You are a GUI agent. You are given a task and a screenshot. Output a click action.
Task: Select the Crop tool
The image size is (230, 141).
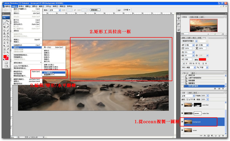[5, 27]
